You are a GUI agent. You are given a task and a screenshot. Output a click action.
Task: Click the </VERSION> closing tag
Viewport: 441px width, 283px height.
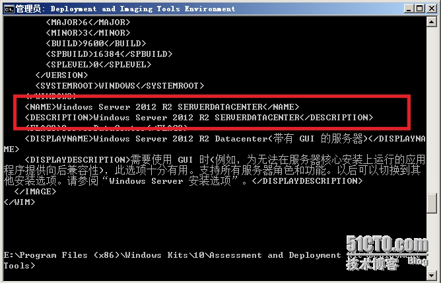[x=61, y=75]
